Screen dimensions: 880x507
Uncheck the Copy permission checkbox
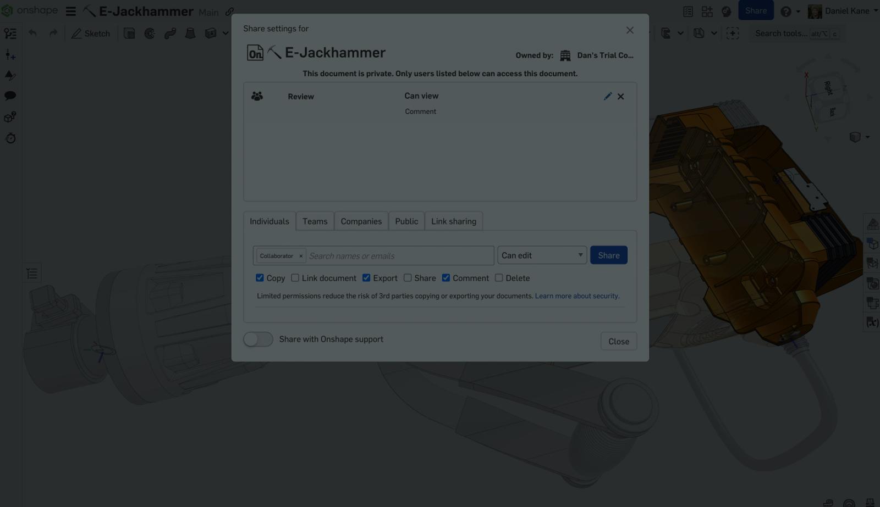point(260,278)
